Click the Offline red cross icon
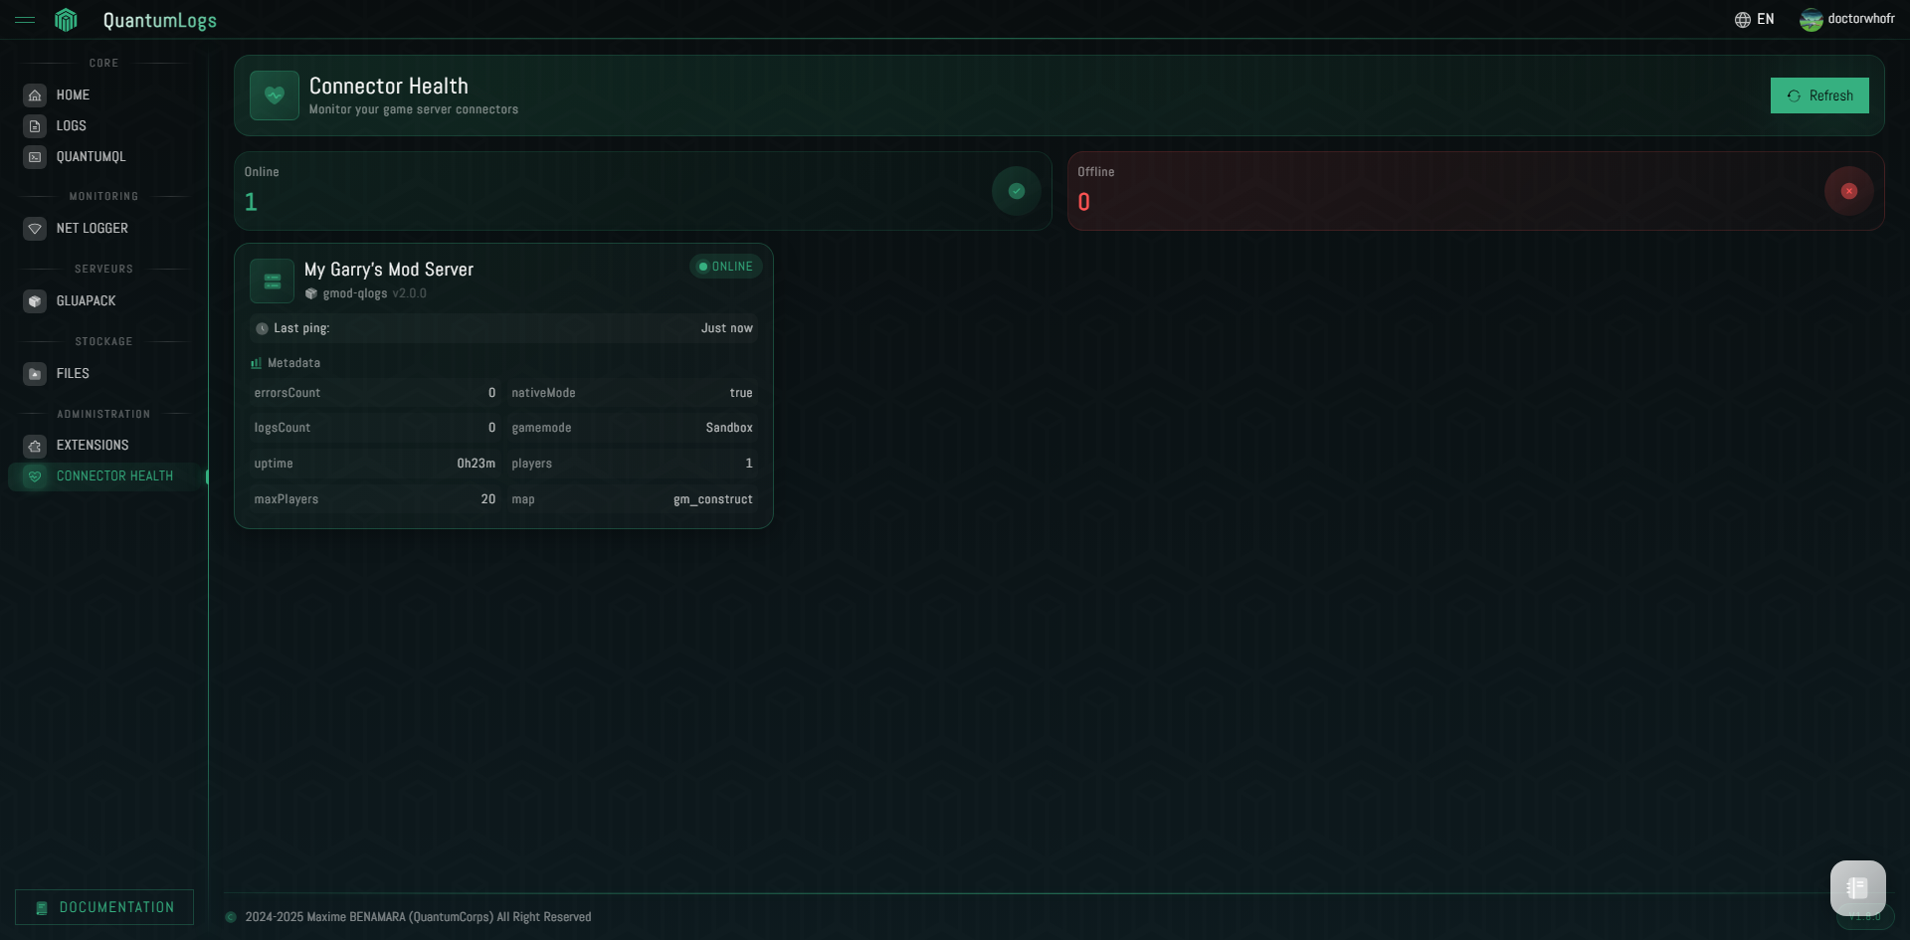The image size is (1910, 940). pyautogui.click(x=1849, y=191)
